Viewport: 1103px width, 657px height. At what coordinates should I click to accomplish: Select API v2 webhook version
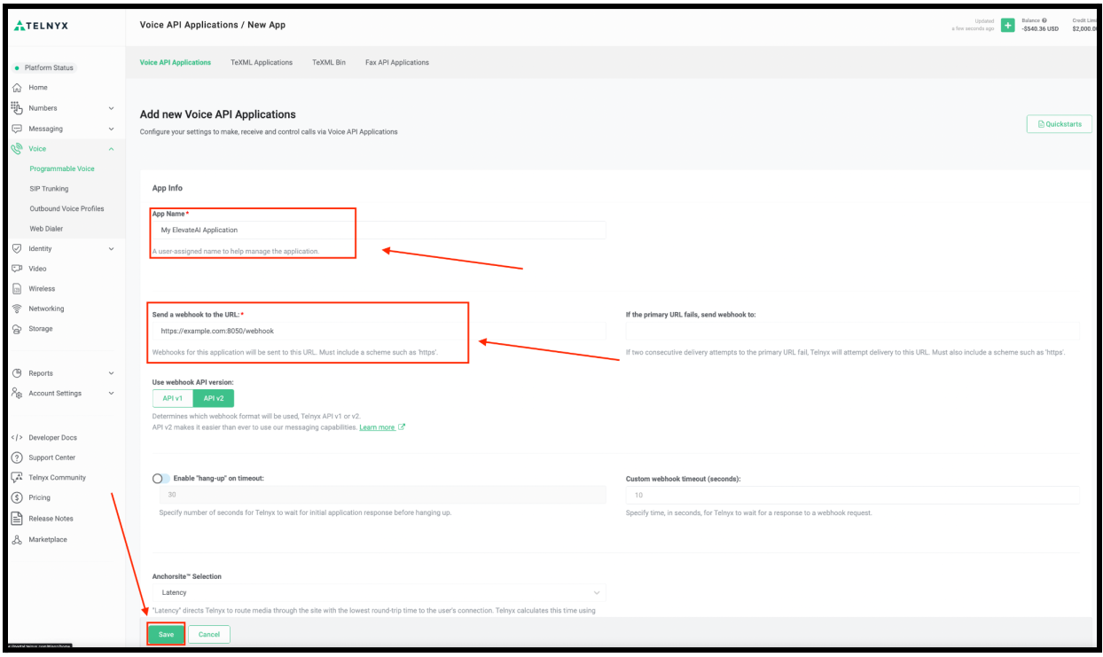coord(214,398)
